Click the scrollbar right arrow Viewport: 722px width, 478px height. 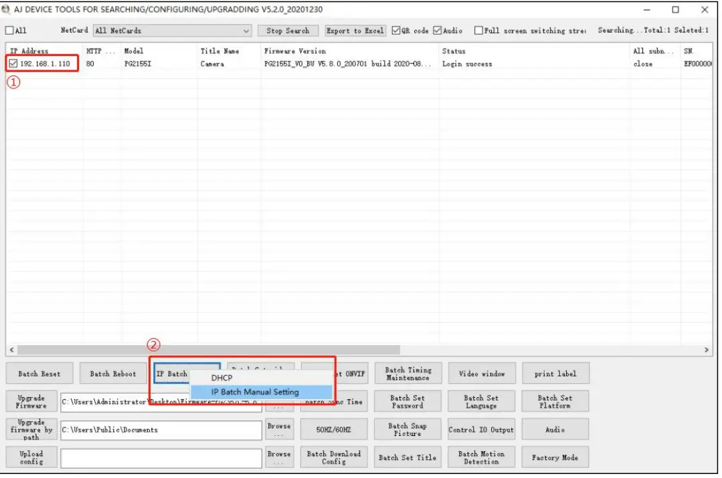point(707,350)
